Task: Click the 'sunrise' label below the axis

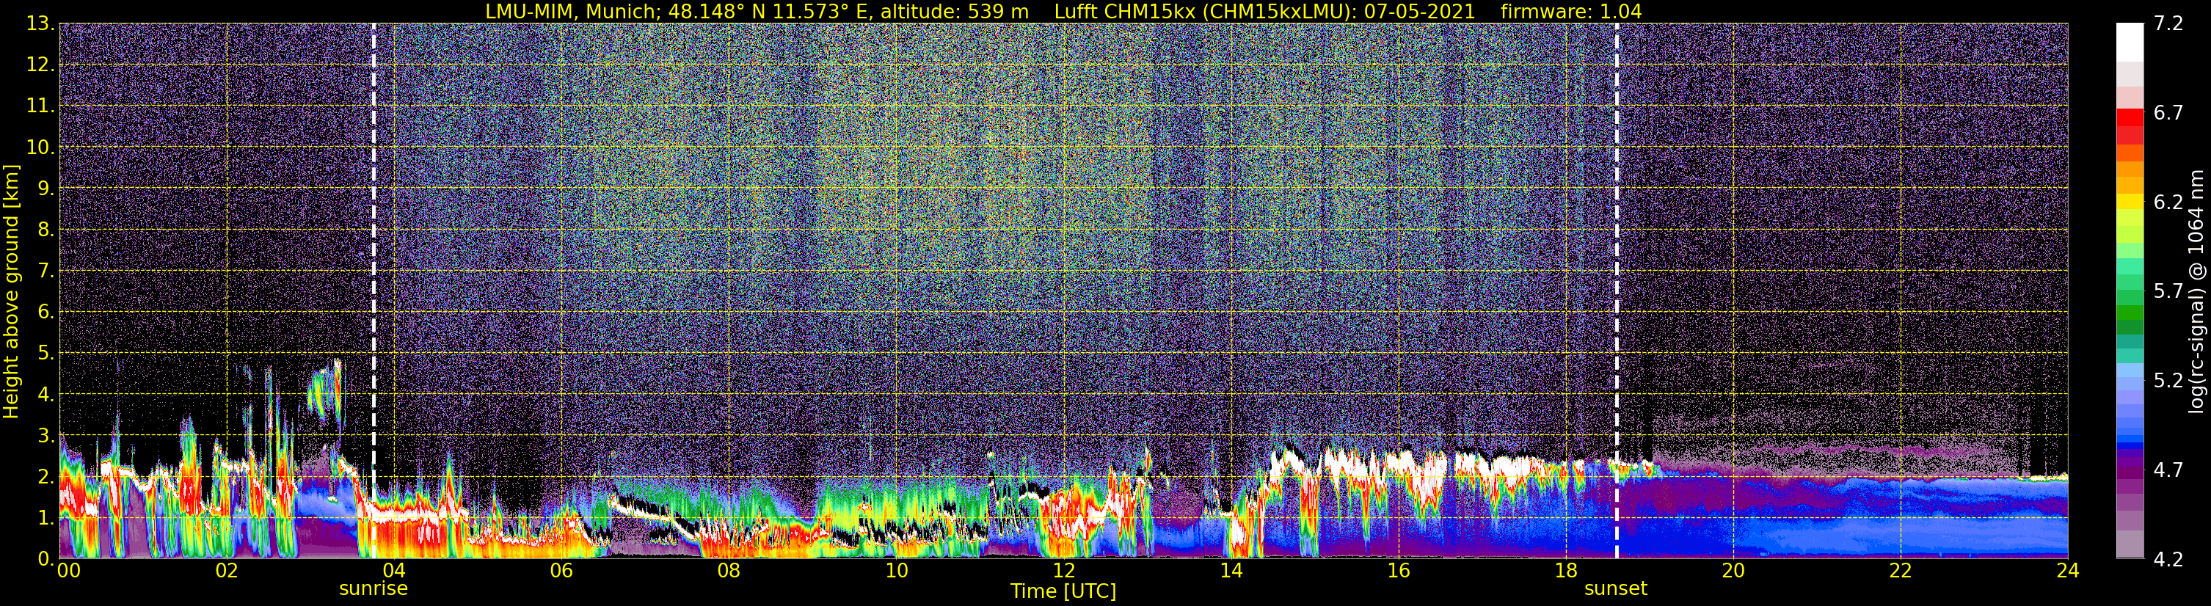Action: click(374, 589)
